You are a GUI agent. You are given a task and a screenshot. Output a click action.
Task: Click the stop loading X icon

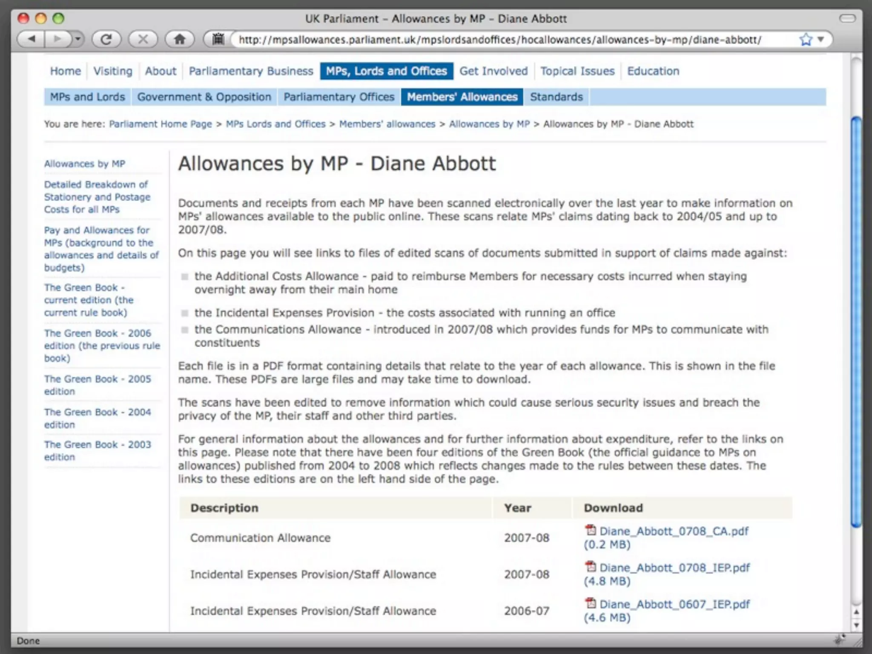pos(143,39)
